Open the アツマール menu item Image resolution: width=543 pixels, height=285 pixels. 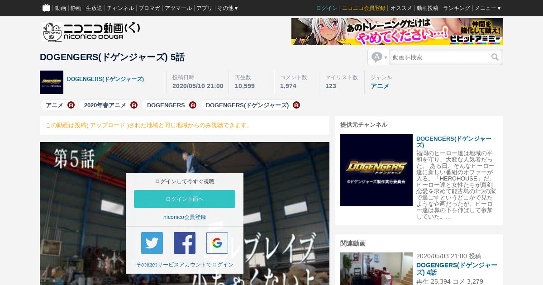178,8
